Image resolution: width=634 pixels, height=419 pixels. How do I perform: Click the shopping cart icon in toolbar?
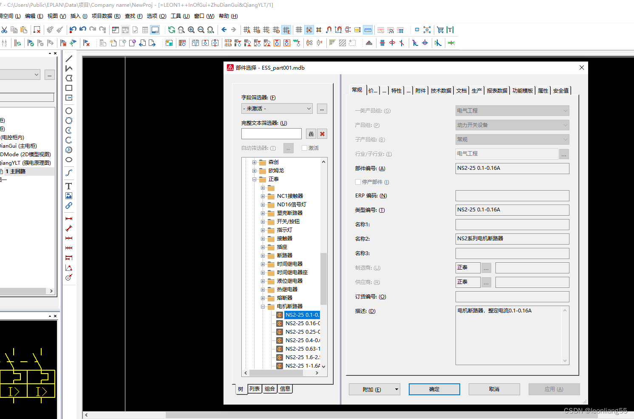coord(440,30)
